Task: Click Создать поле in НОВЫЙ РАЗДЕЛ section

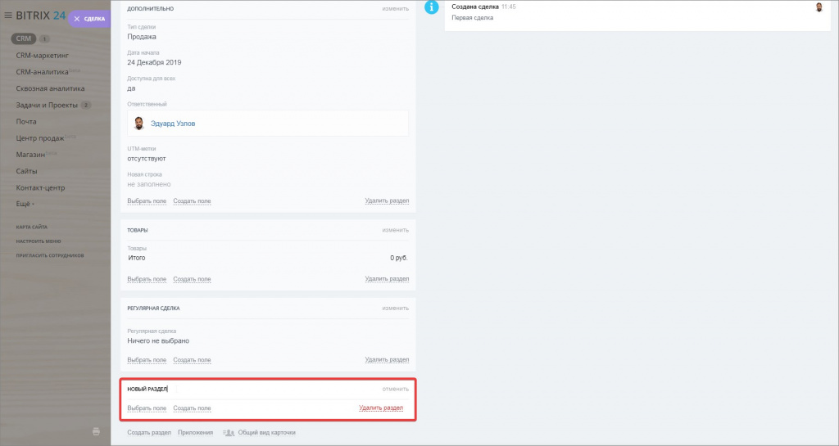Action: tap(192, 408)
